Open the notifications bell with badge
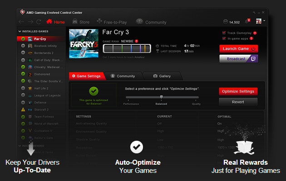Image resolution: width=286 pixels, height=181 pixels. pos(247,21)
